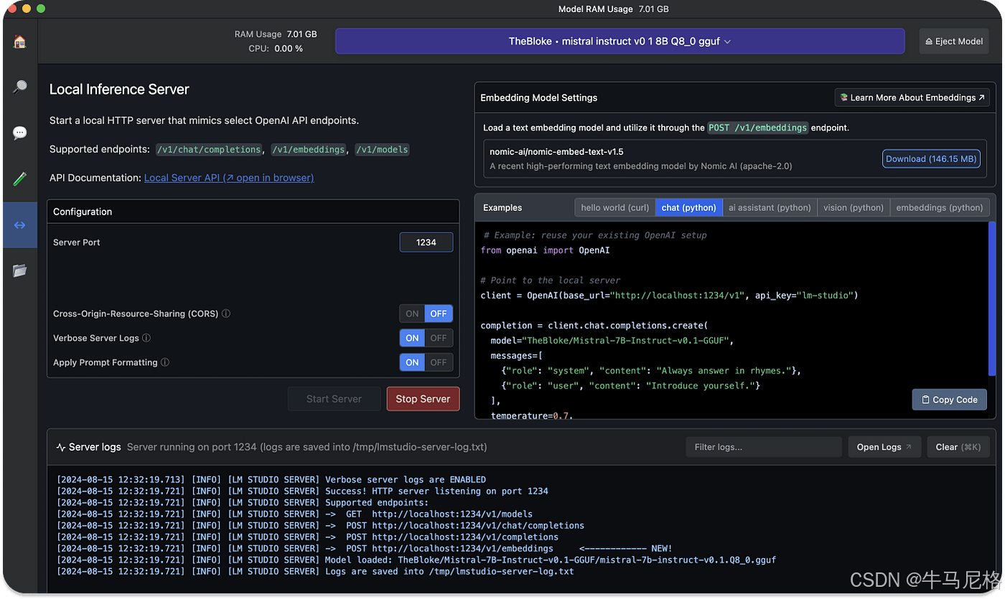Screen dimensions: 1005x599
Task: Open the Search (magnifier) sidebar icon
Action: click(x=20, y=87)
